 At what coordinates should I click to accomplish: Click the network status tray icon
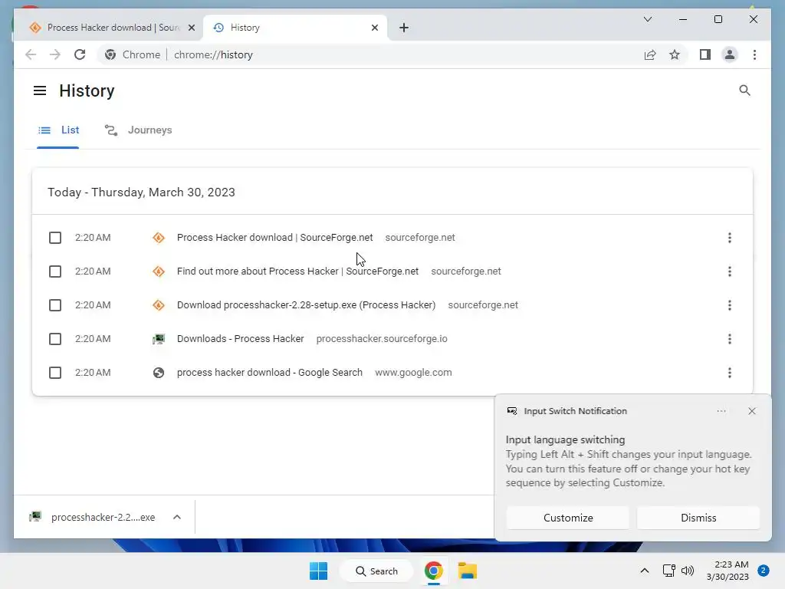[668, 571]
